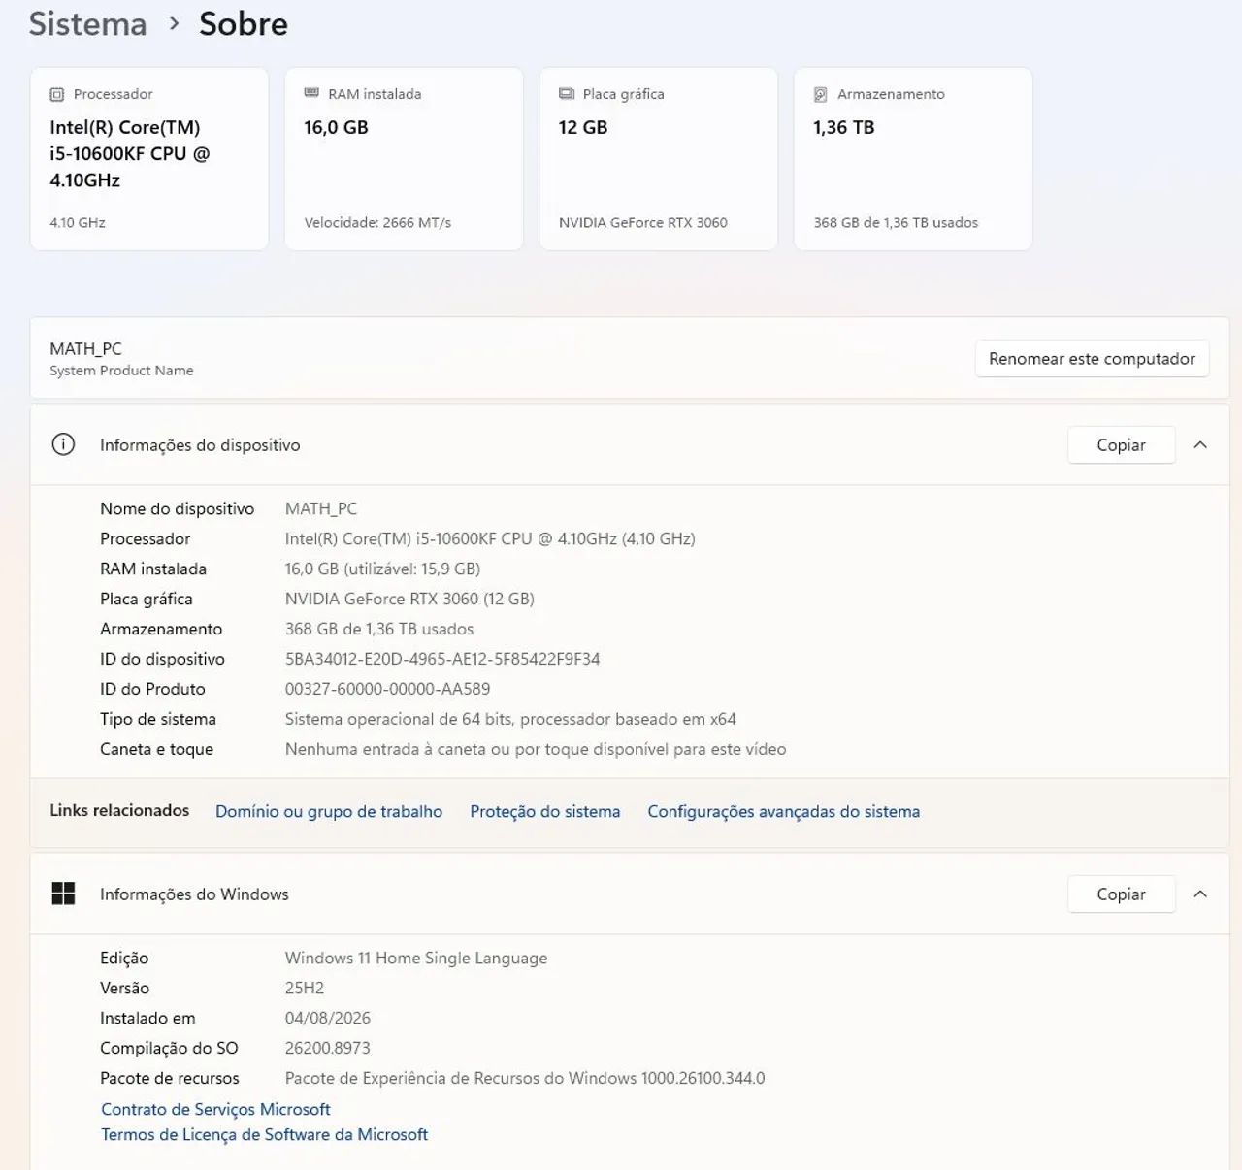Click the graphics card icon on the Placa gráfica card

click(x=567, y=94)
